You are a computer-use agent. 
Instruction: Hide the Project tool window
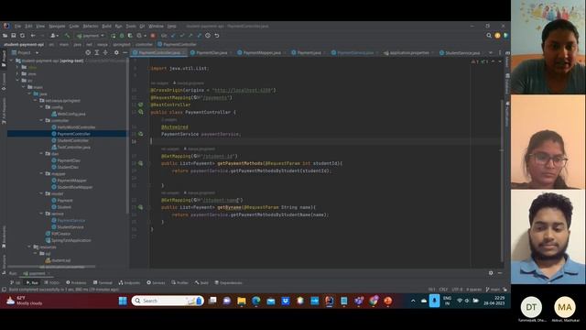125,53
